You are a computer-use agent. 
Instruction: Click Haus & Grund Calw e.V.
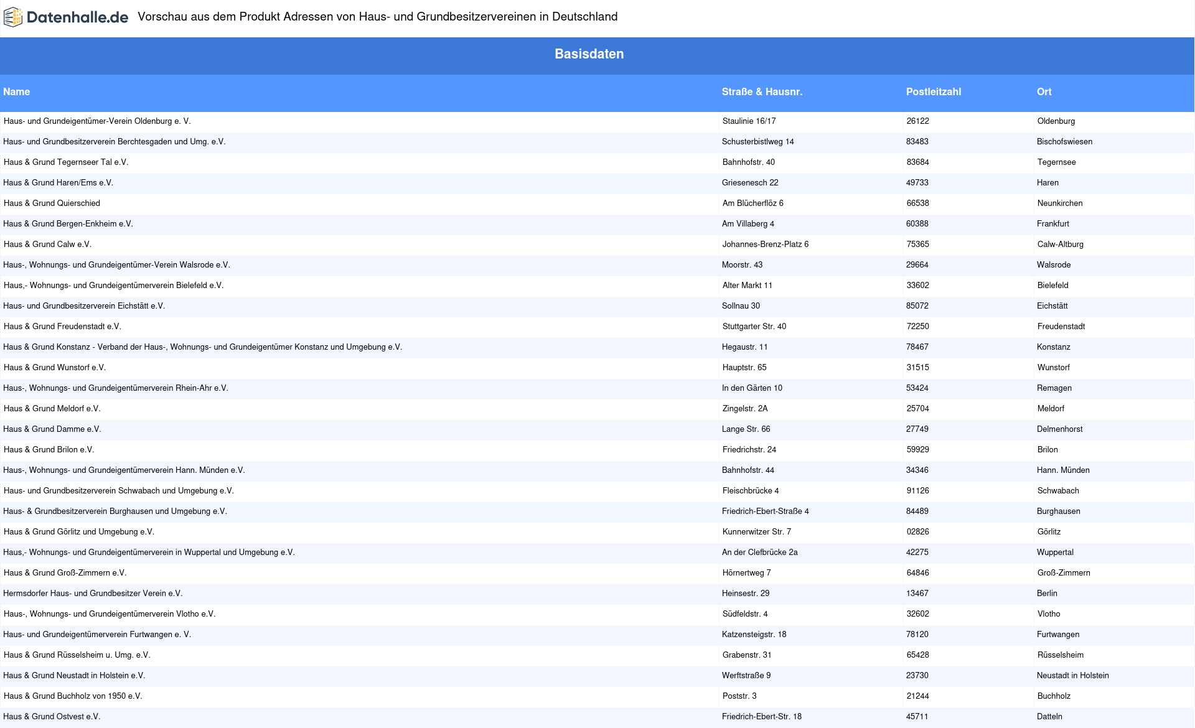click(x=47, y=245)
